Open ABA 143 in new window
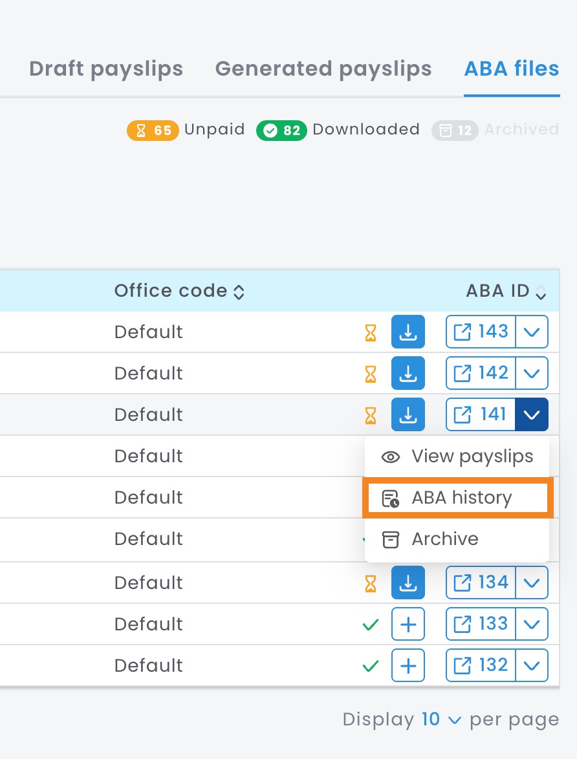The width and height of the screenshot is (577, 759). [x=481, y=332]
